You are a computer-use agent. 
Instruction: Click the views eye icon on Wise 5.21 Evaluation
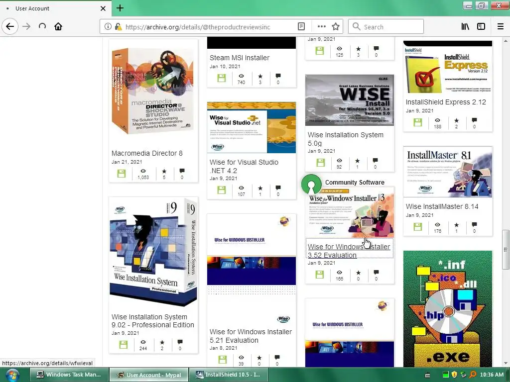241,357
